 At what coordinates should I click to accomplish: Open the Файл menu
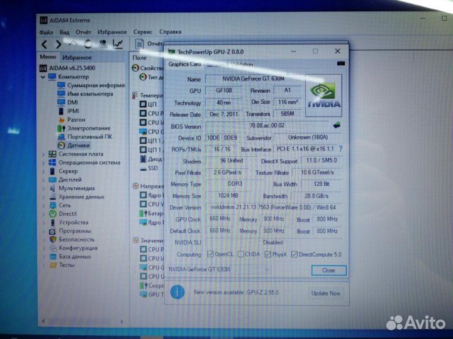click(x=46, y=32)
